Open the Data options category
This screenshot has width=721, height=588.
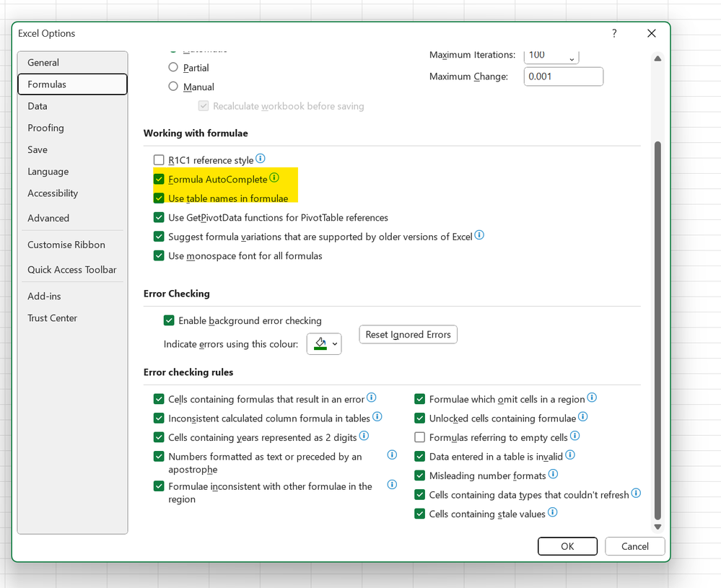(x=73, y=106)
